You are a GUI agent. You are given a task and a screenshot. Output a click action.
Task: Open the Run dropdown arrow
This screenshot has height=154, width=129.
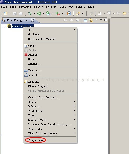tap(44, 13)
